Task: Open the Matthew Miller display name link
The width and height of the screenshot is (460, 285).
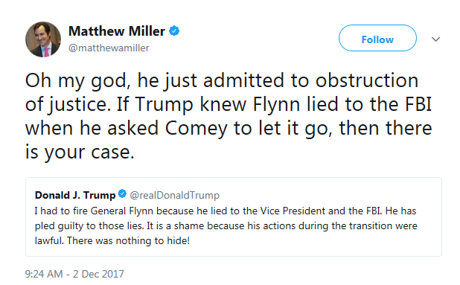Action: [117, 31]
